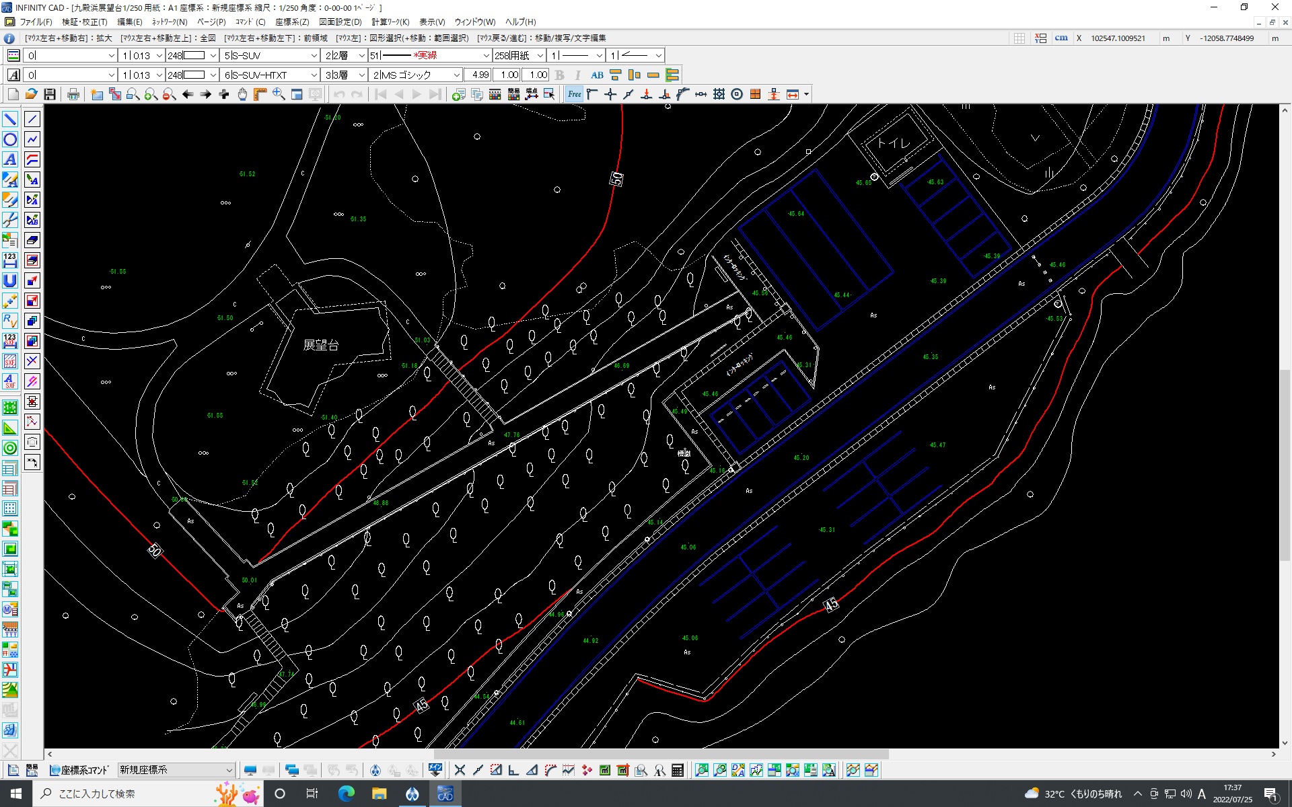This screenshot has width=1292, height=807.
Task: Toggle intersection snap mode
Action: point(610,94)
